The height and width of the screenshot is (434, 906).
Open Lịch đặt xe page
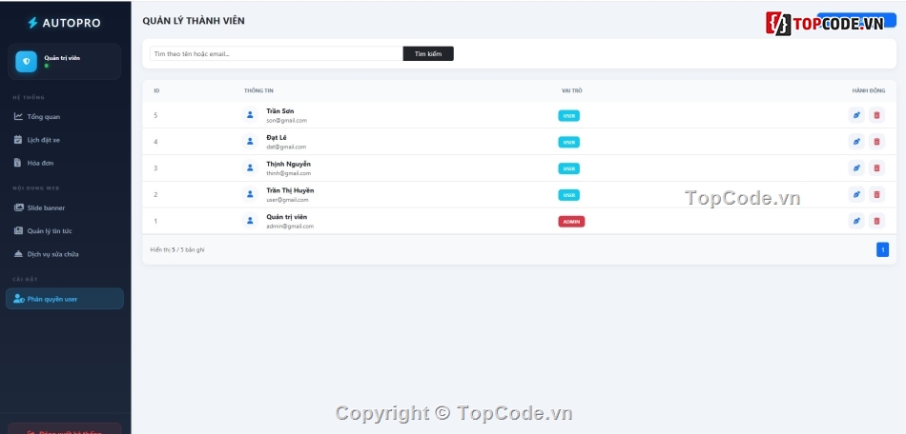click(64, 140)
